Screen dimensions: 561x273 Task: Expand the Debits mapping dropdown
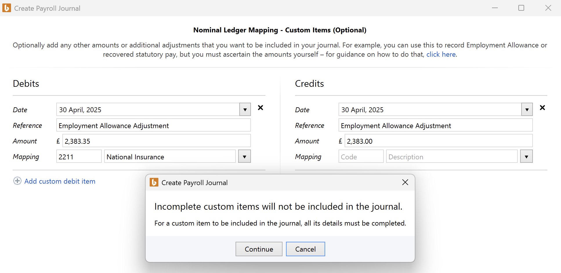pos(245,156)
